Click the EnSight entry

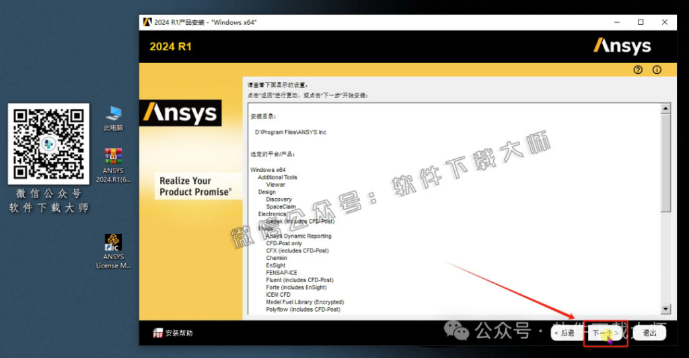tap(275, 265)
